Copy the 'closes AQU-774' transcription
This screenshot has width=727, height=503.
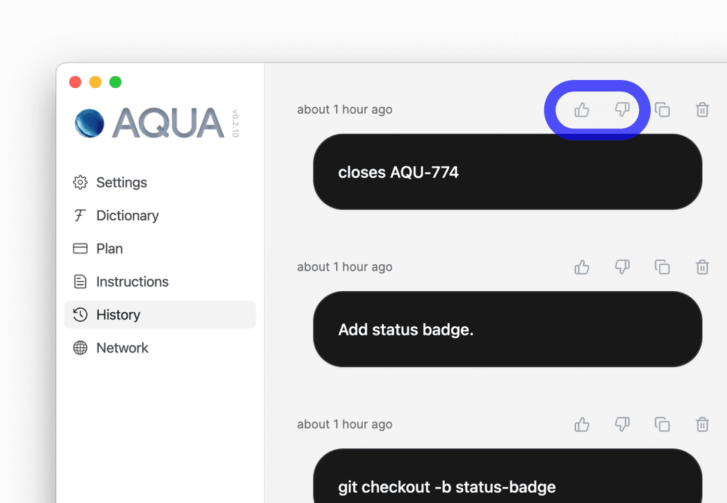point(662,110)
